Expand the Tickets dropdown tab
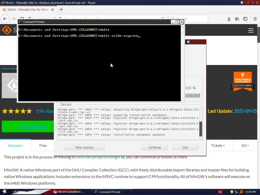 218,145
